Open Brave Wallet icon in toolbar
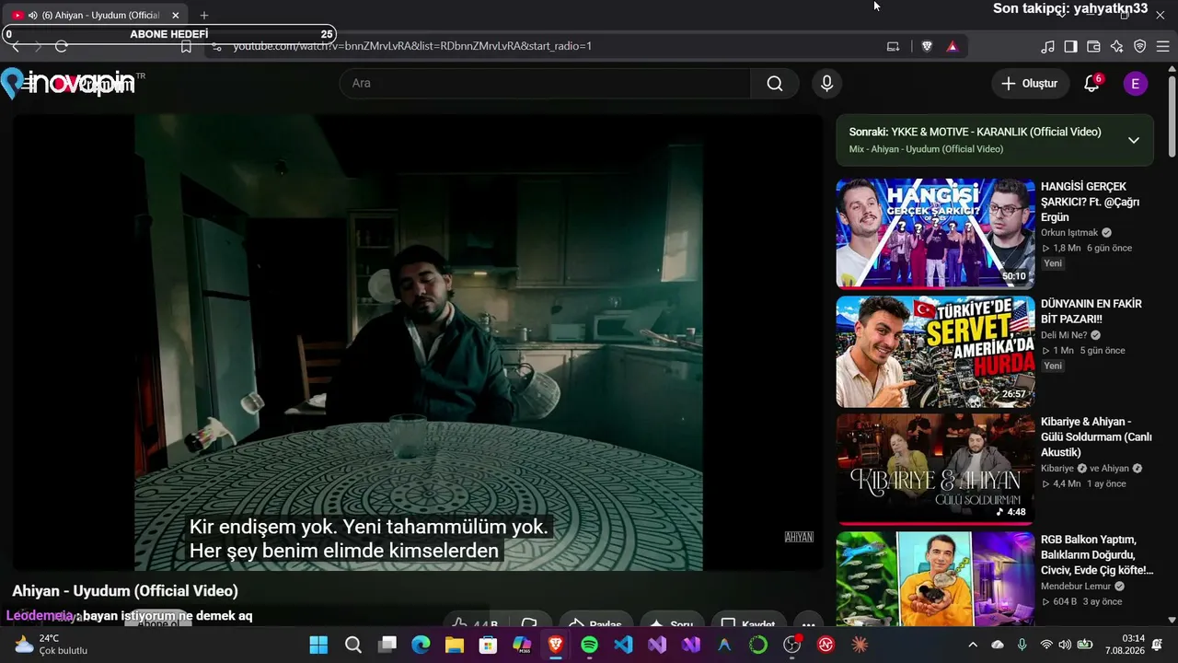The width and height of the screenshot is (1178, 663). click(1093, 46)
